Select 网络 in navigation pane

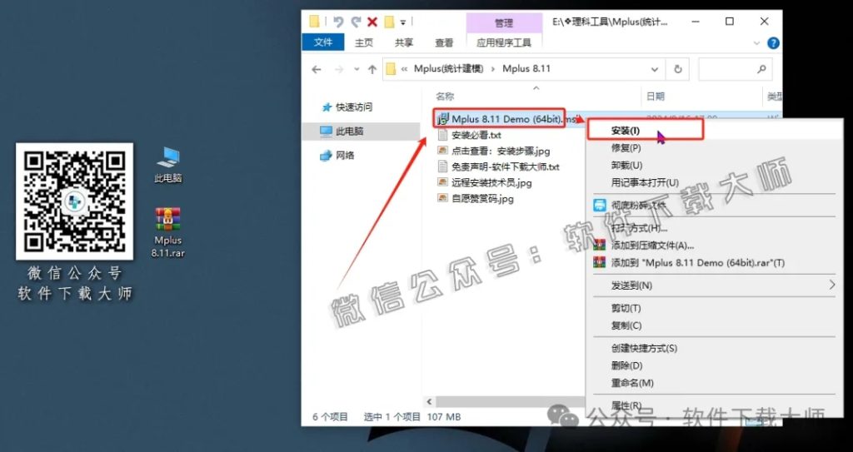click(x=338, y=156)
